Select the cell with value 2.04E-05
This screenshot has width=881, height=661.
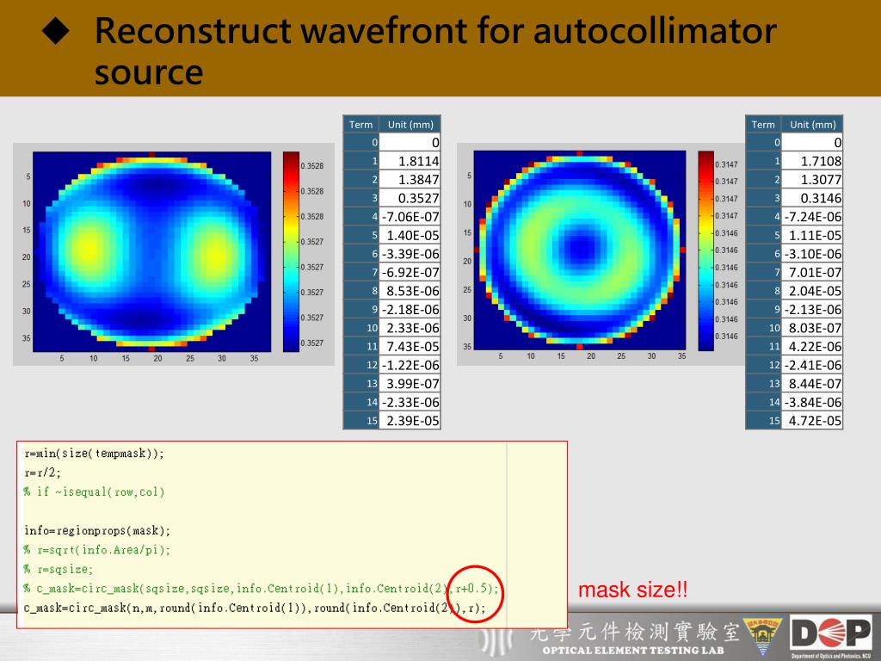pyautogui.click(x=812, y=291)
